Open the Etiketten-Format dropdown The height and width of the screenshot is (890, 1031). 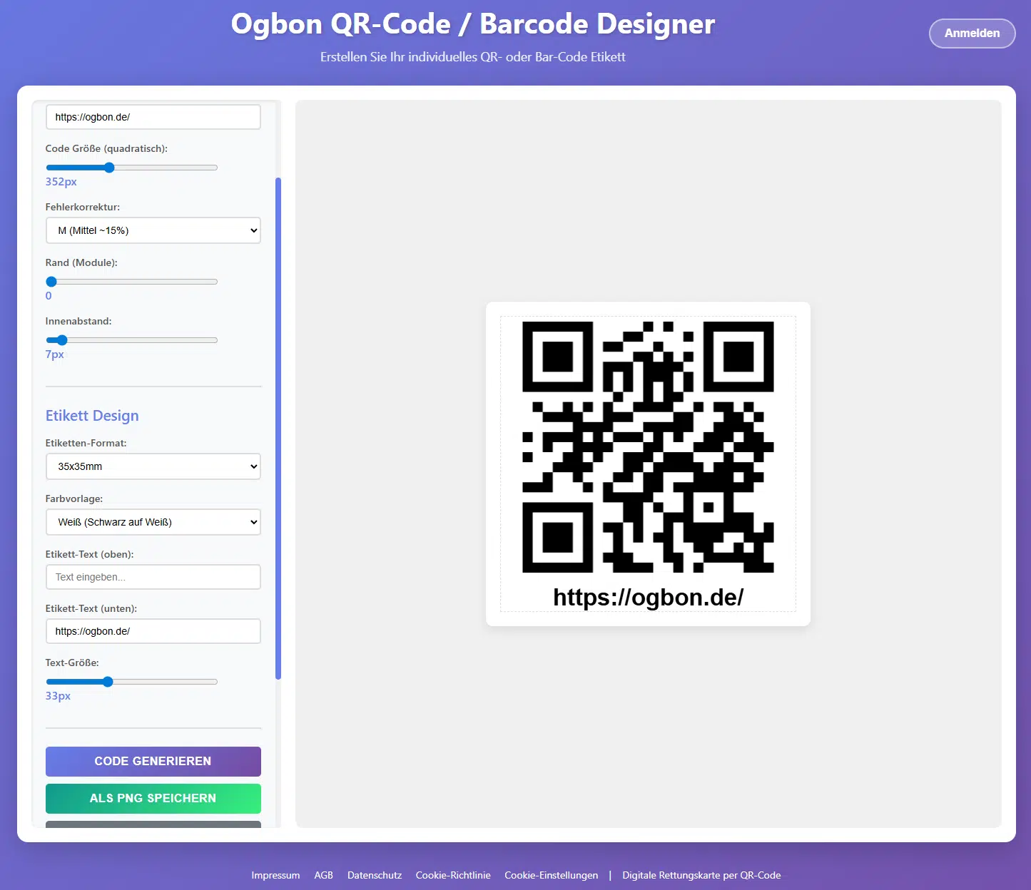click(153, 466)
